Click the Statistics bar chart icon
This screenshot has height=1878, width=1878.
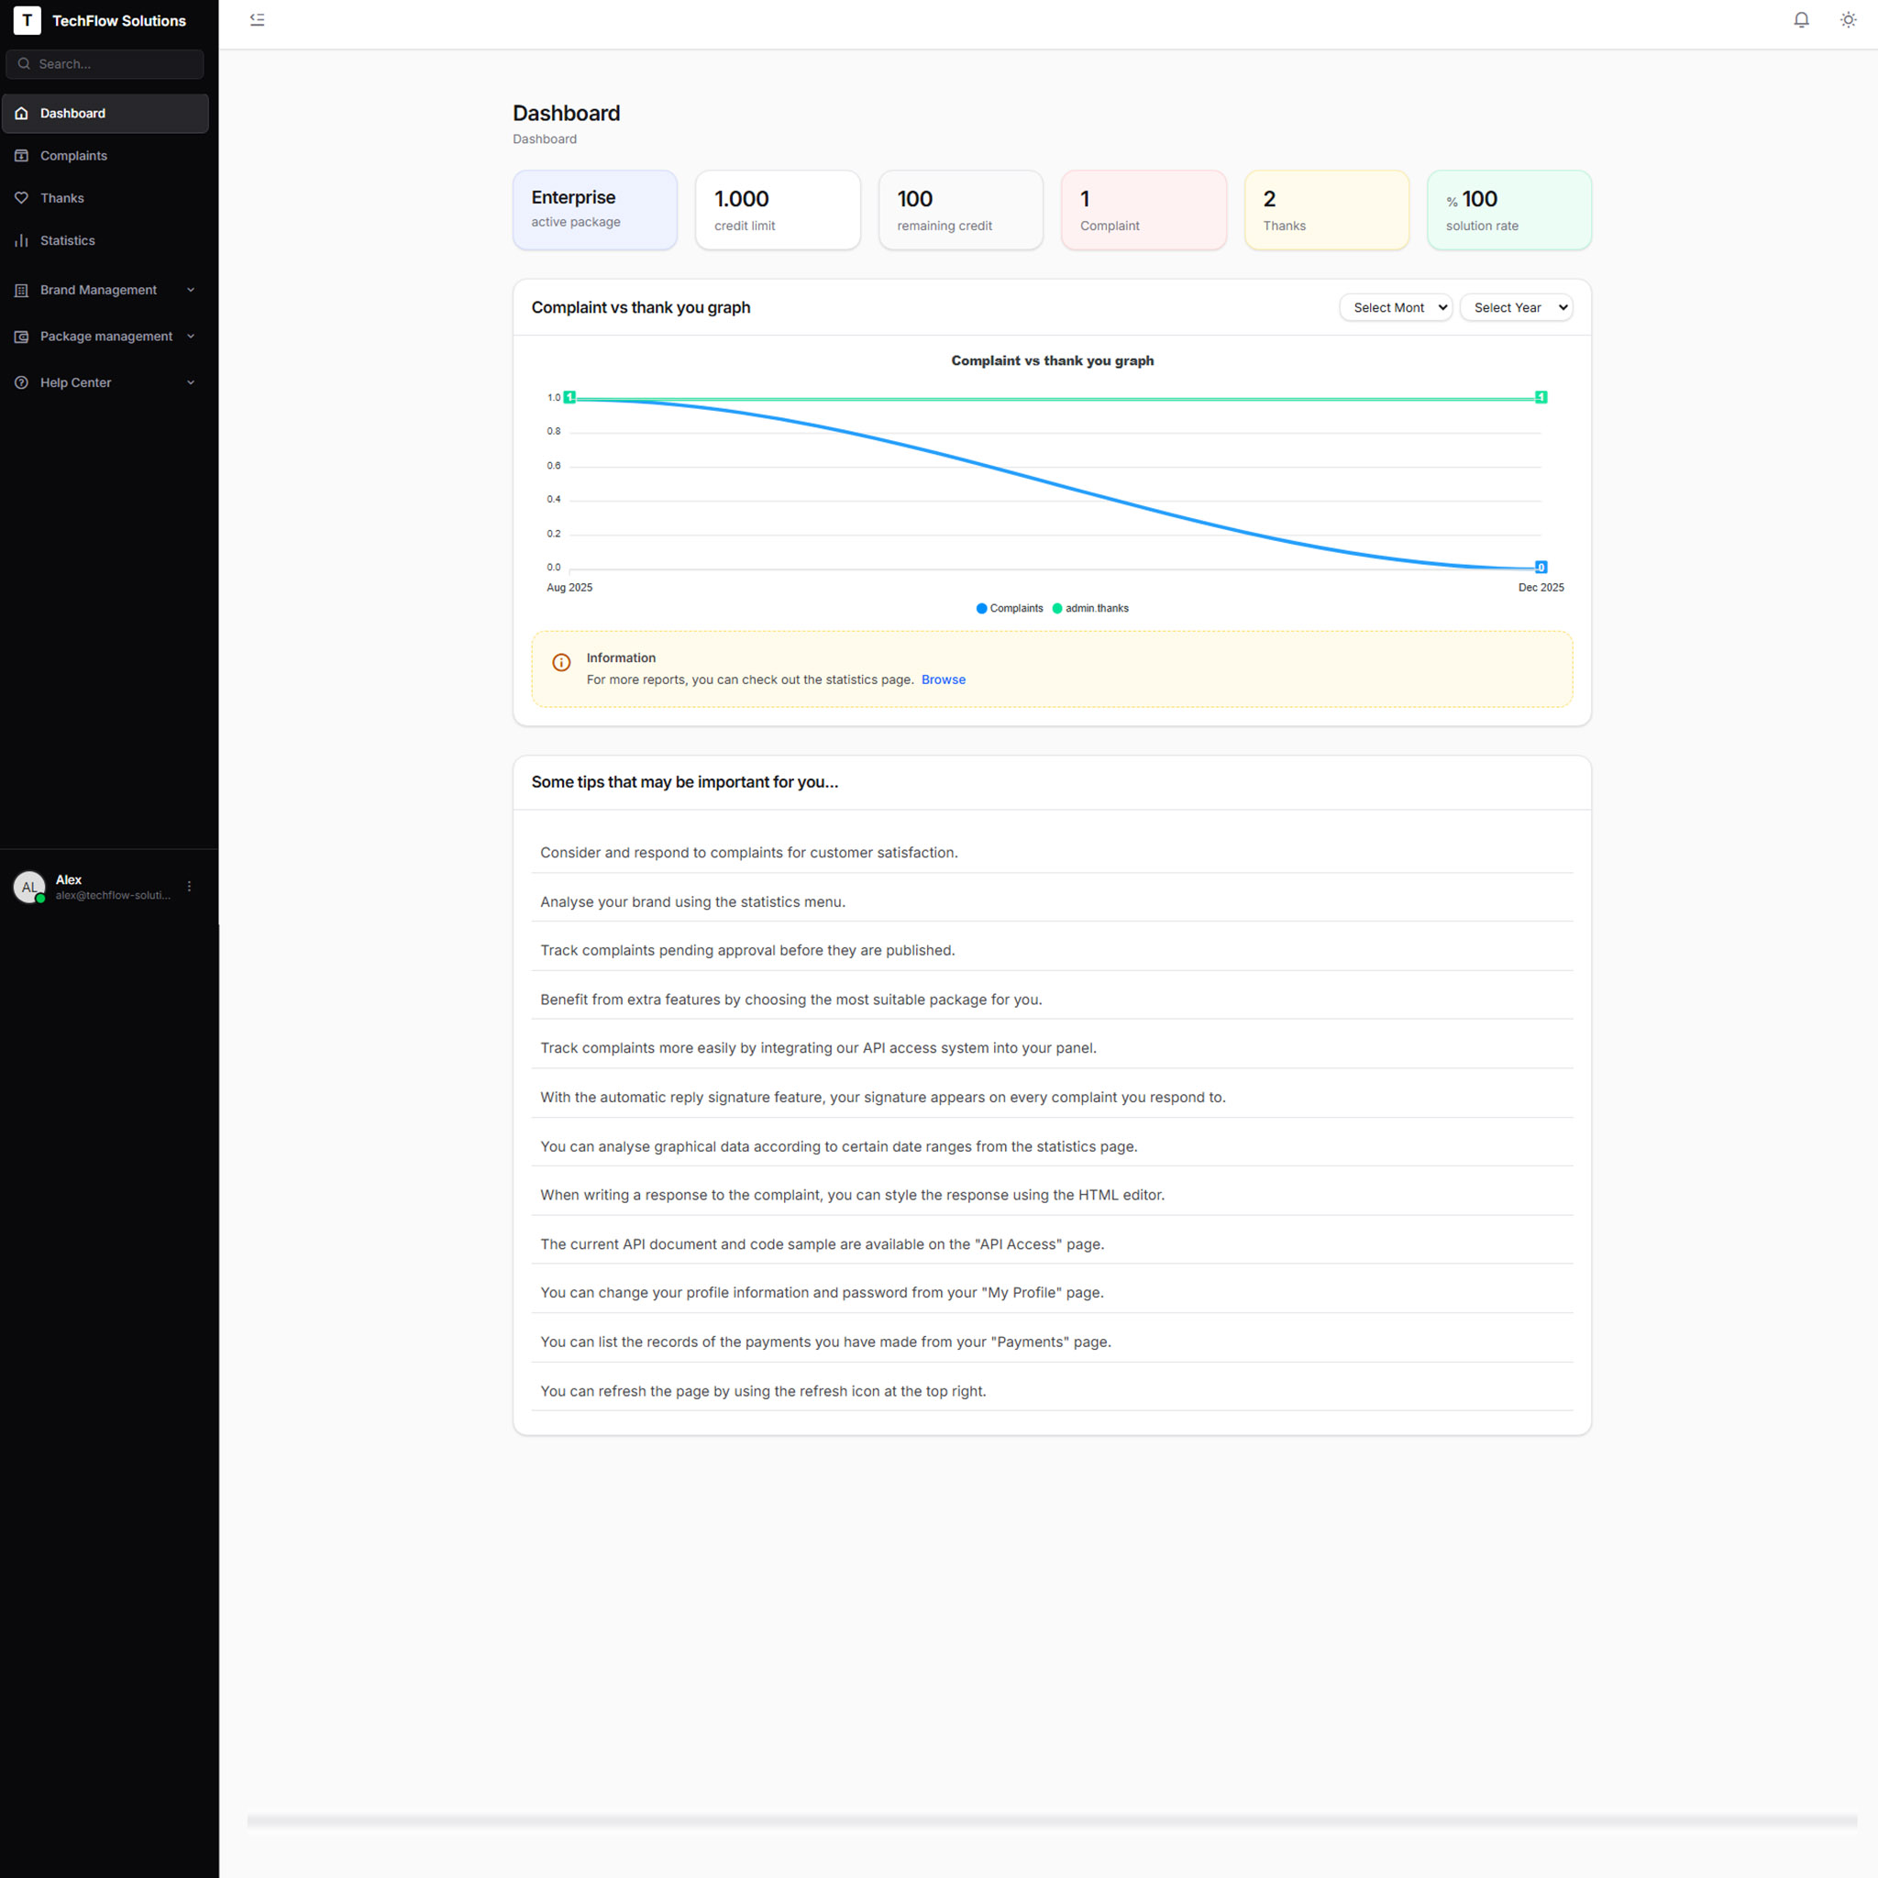coord(21,241)
